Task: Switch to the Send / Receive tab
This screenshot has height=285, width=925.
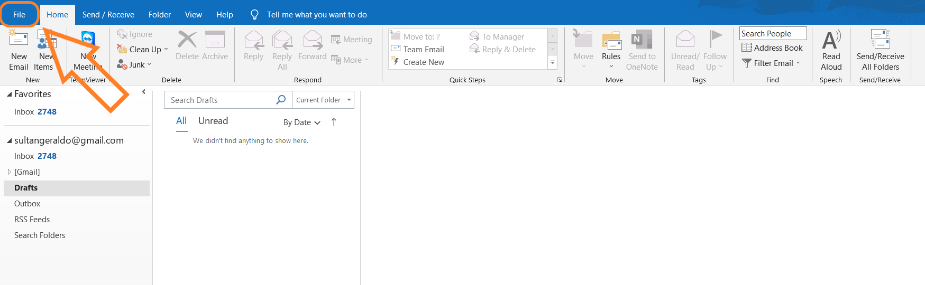Action: click(x=108, y=15)
